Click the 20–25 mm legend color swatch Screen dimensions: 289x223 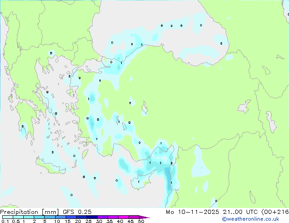pyautogui.click(x=81, y=217)
